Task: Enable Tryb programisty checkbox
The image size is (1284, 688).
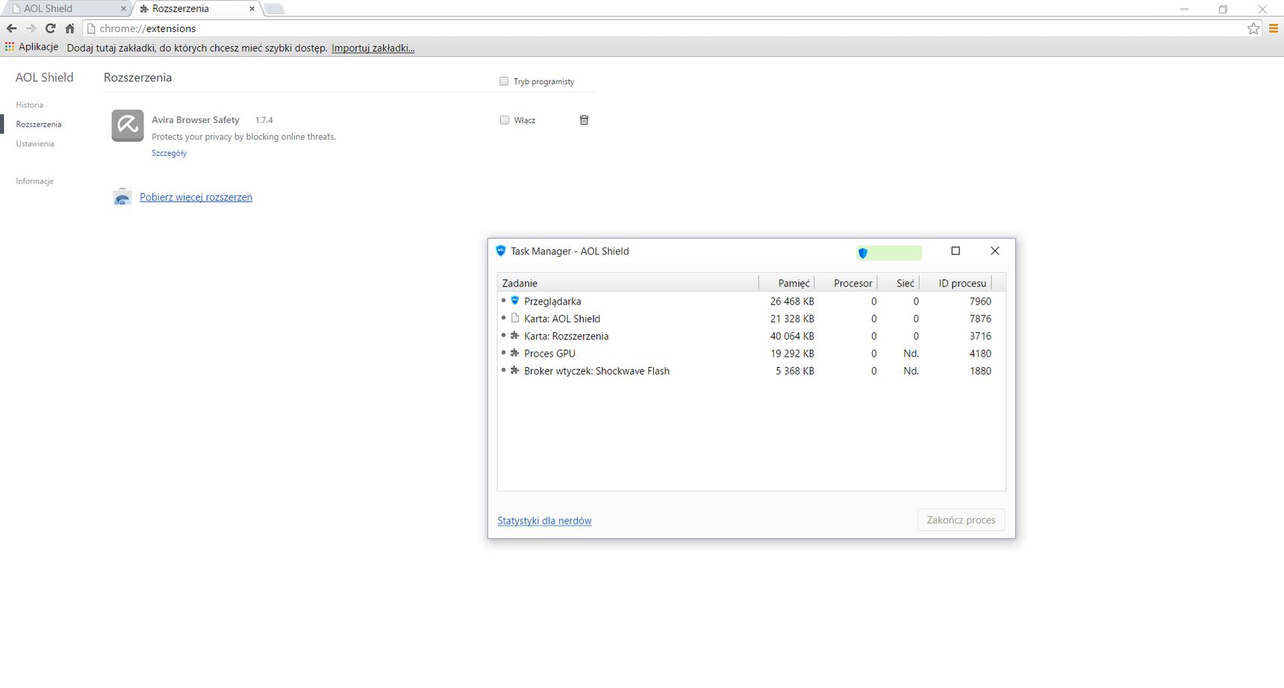Action: (x=504, y=81)
